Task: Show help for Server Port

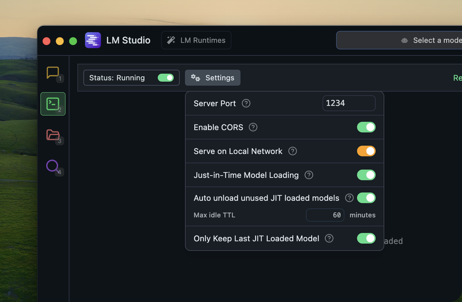Action: 246,103
